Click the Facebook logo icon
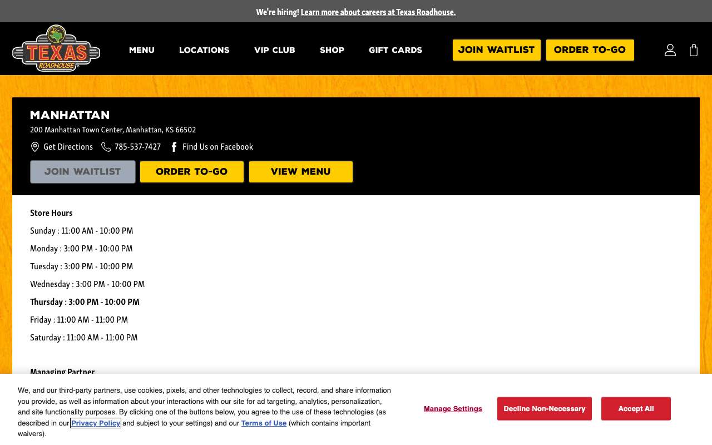Viewport: 712px width, 445px height. click(x=174, y=147)
